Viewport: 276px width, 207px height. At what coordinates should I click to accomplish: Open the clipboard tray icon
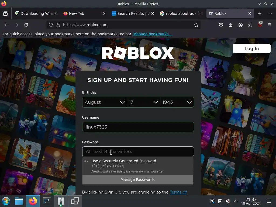220,201
